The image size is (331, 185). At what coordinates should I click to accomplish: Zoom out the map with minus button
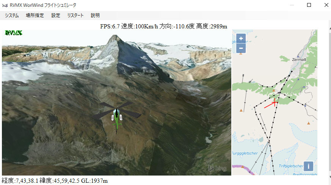[x=241, y=48]
